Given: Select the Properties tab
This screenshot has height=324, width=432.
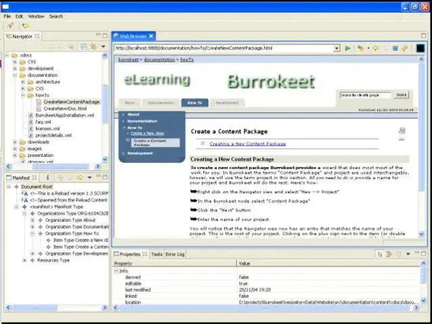Looking at the screenshot, I should [x=130, y=254].
